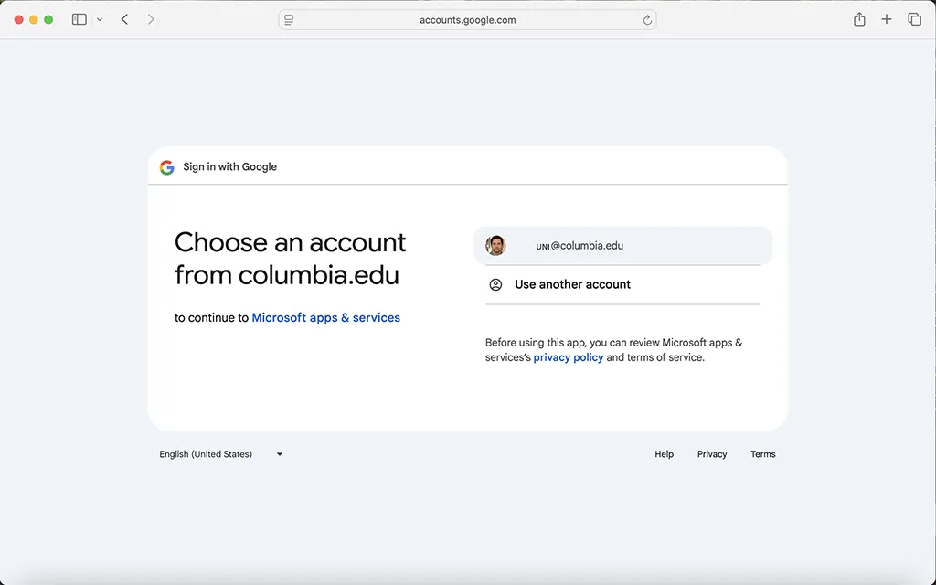Image resolution: width=936 pixels, height=585 pixels.
Task: Close the Safari window with red button
Action: (x=19, y=20)
